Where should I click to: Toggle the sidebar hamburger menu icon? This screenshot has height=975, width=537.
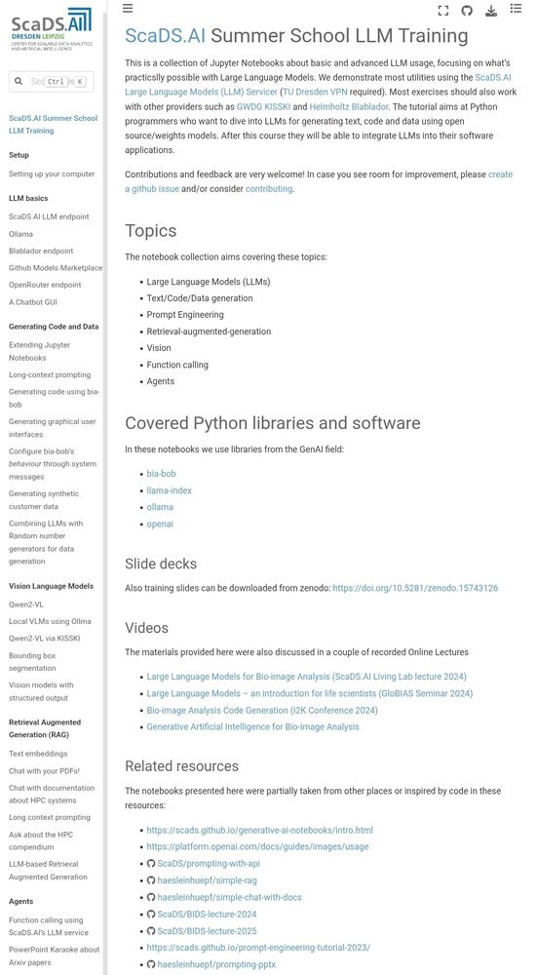click(128, 9)
